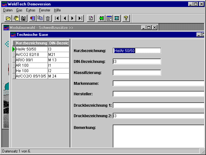Click into the Klassifizierung input field

coord(137,72)
